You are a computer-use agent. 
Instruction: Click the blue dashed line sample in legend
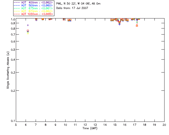tap(17, 5)
